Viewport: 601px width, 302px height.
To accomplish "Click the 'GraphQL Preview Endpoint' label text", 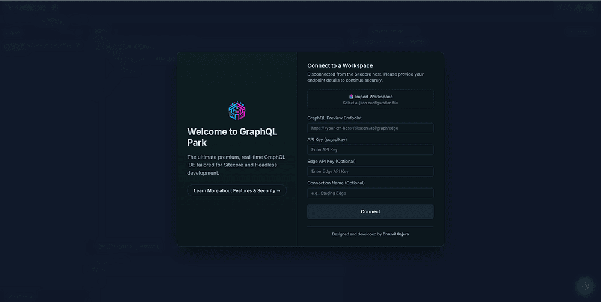I will tap(334, 118).
